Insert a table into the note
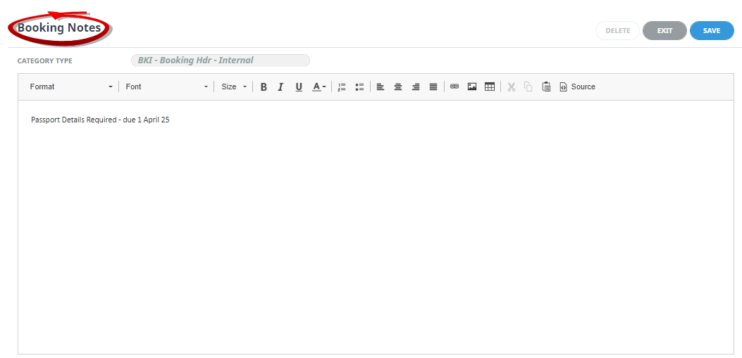742x358 pixels. click(x=490, y=87)
